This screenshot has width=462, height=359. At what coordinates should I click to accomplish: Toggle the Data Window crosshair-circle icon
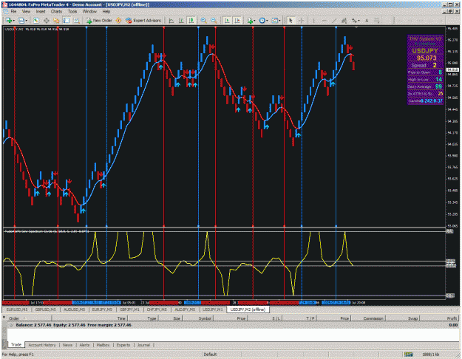point(47,21)
